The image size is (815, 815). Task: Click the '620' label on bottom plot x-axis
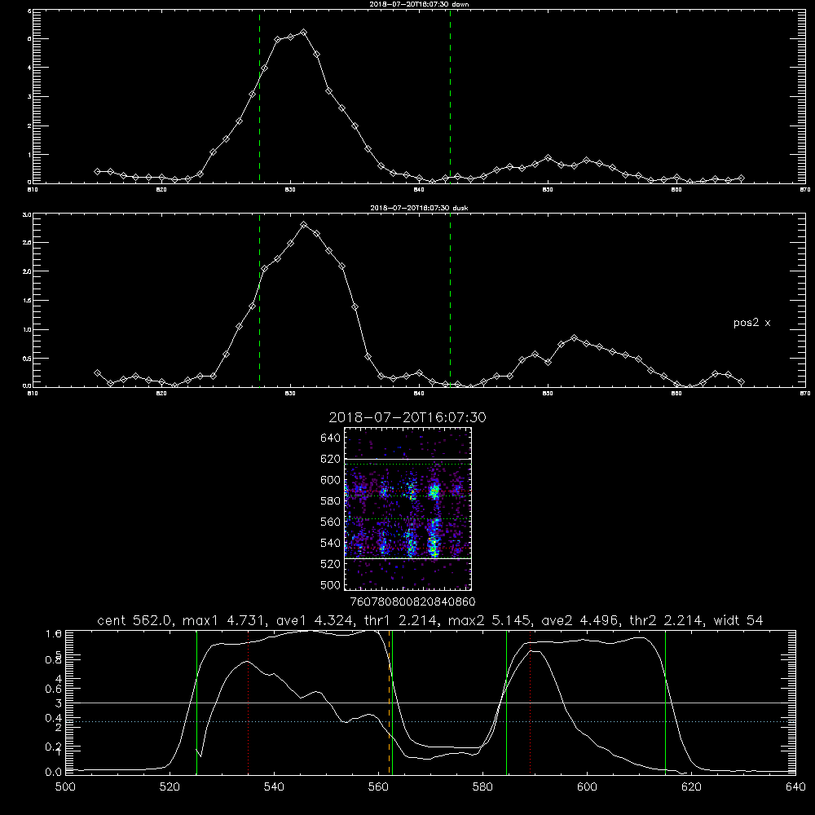691,787
